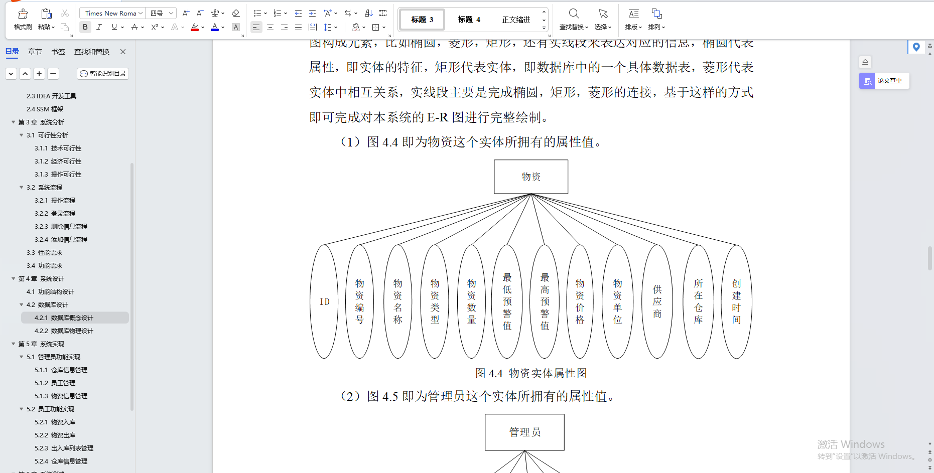
Task: Apply the 标题 3 heading style
Action: (x=421, y=19)
